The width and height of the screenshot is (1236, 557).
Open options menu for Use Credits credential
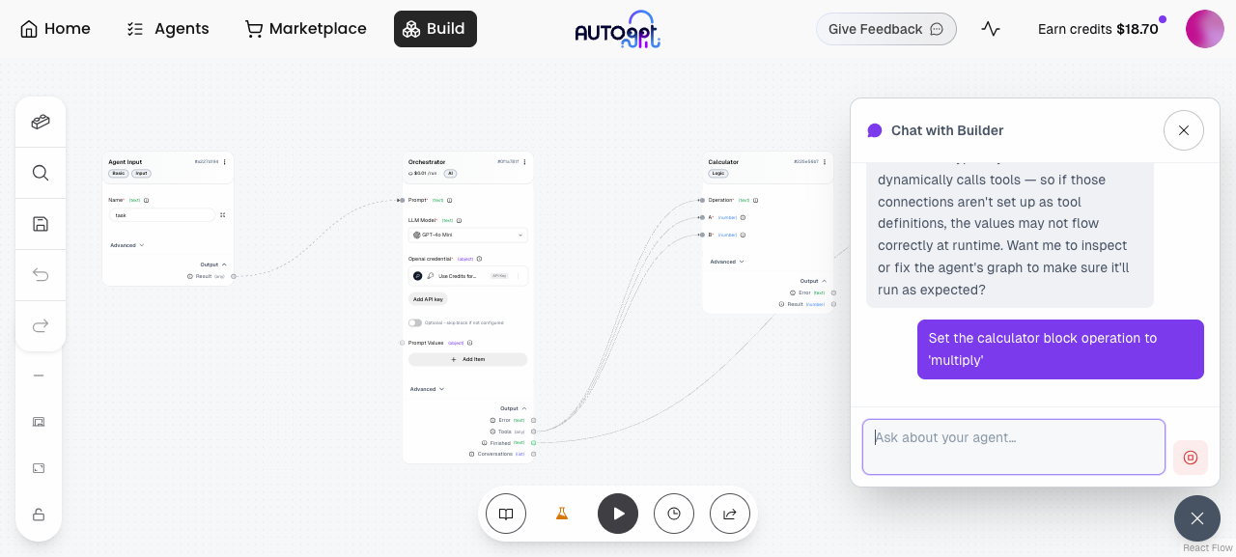(x=519, y=276)
